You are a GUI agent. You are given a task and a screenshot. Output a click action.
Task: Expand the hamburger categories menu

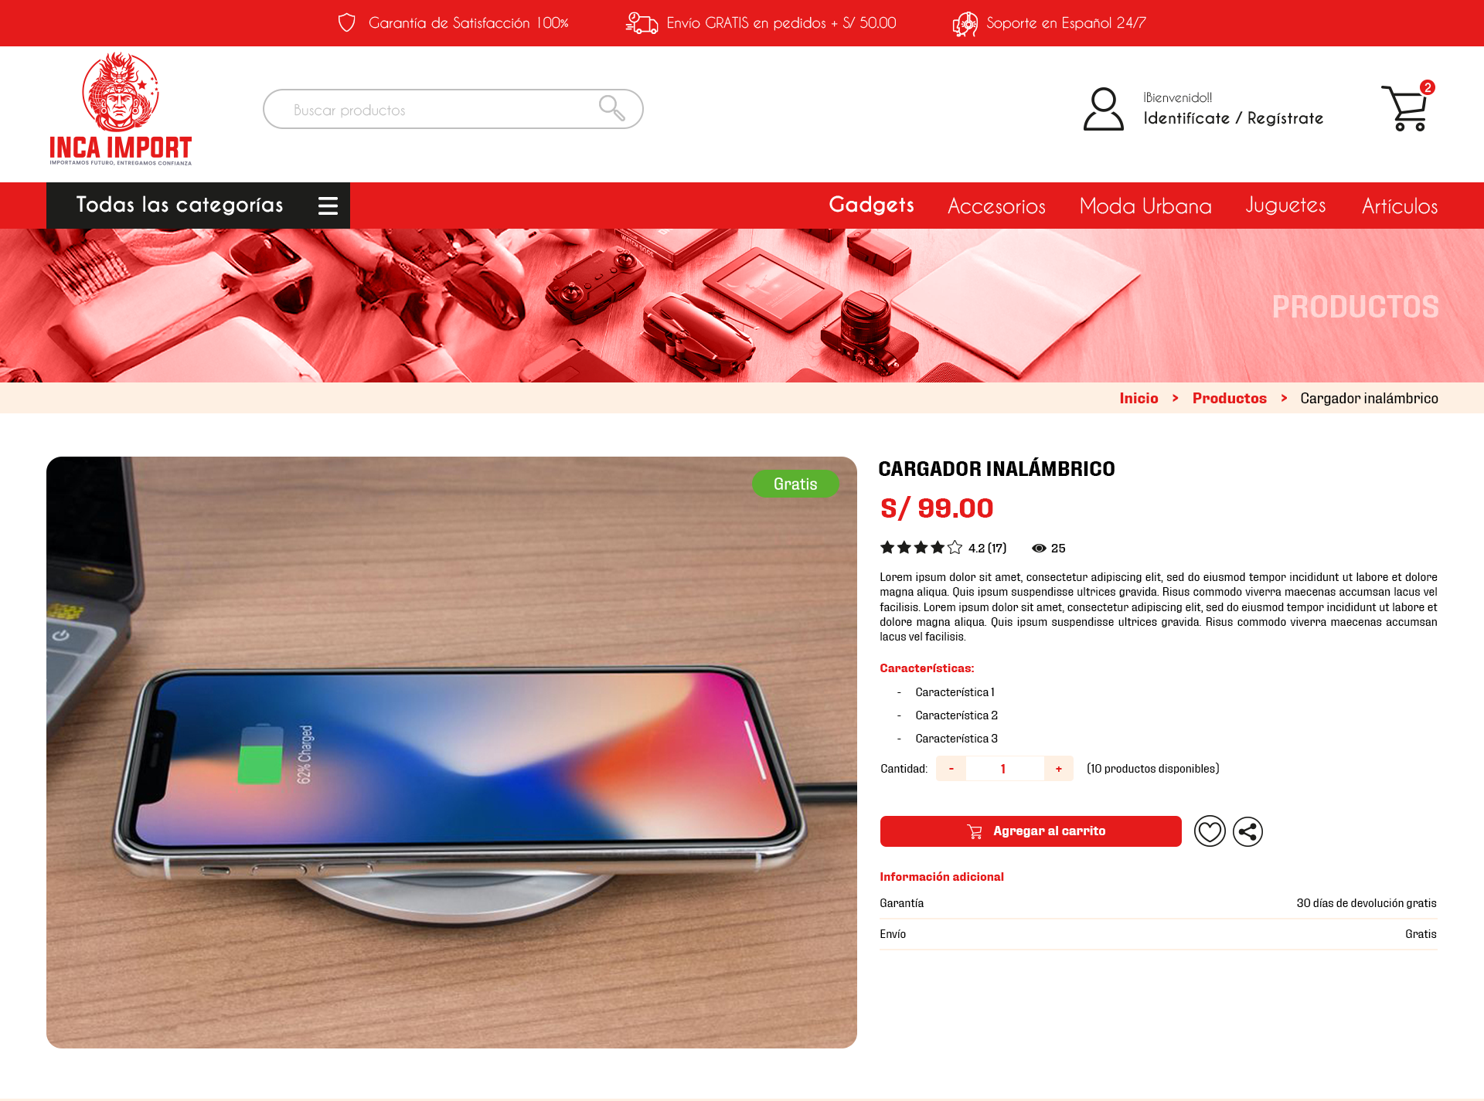[x=328, y=206]
